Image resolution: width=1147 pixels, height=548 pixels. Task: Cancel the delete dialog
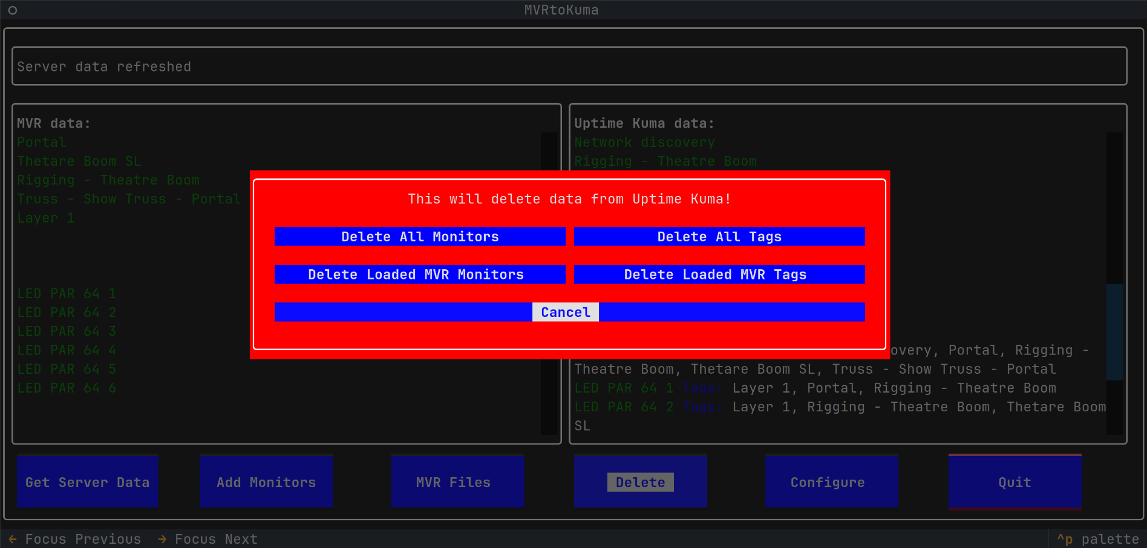coord(569,312)
